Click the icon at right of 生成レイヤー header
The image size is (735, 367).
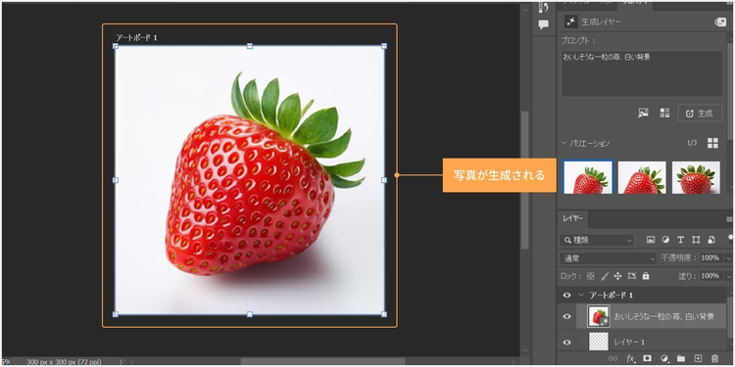tap(720, 22)
